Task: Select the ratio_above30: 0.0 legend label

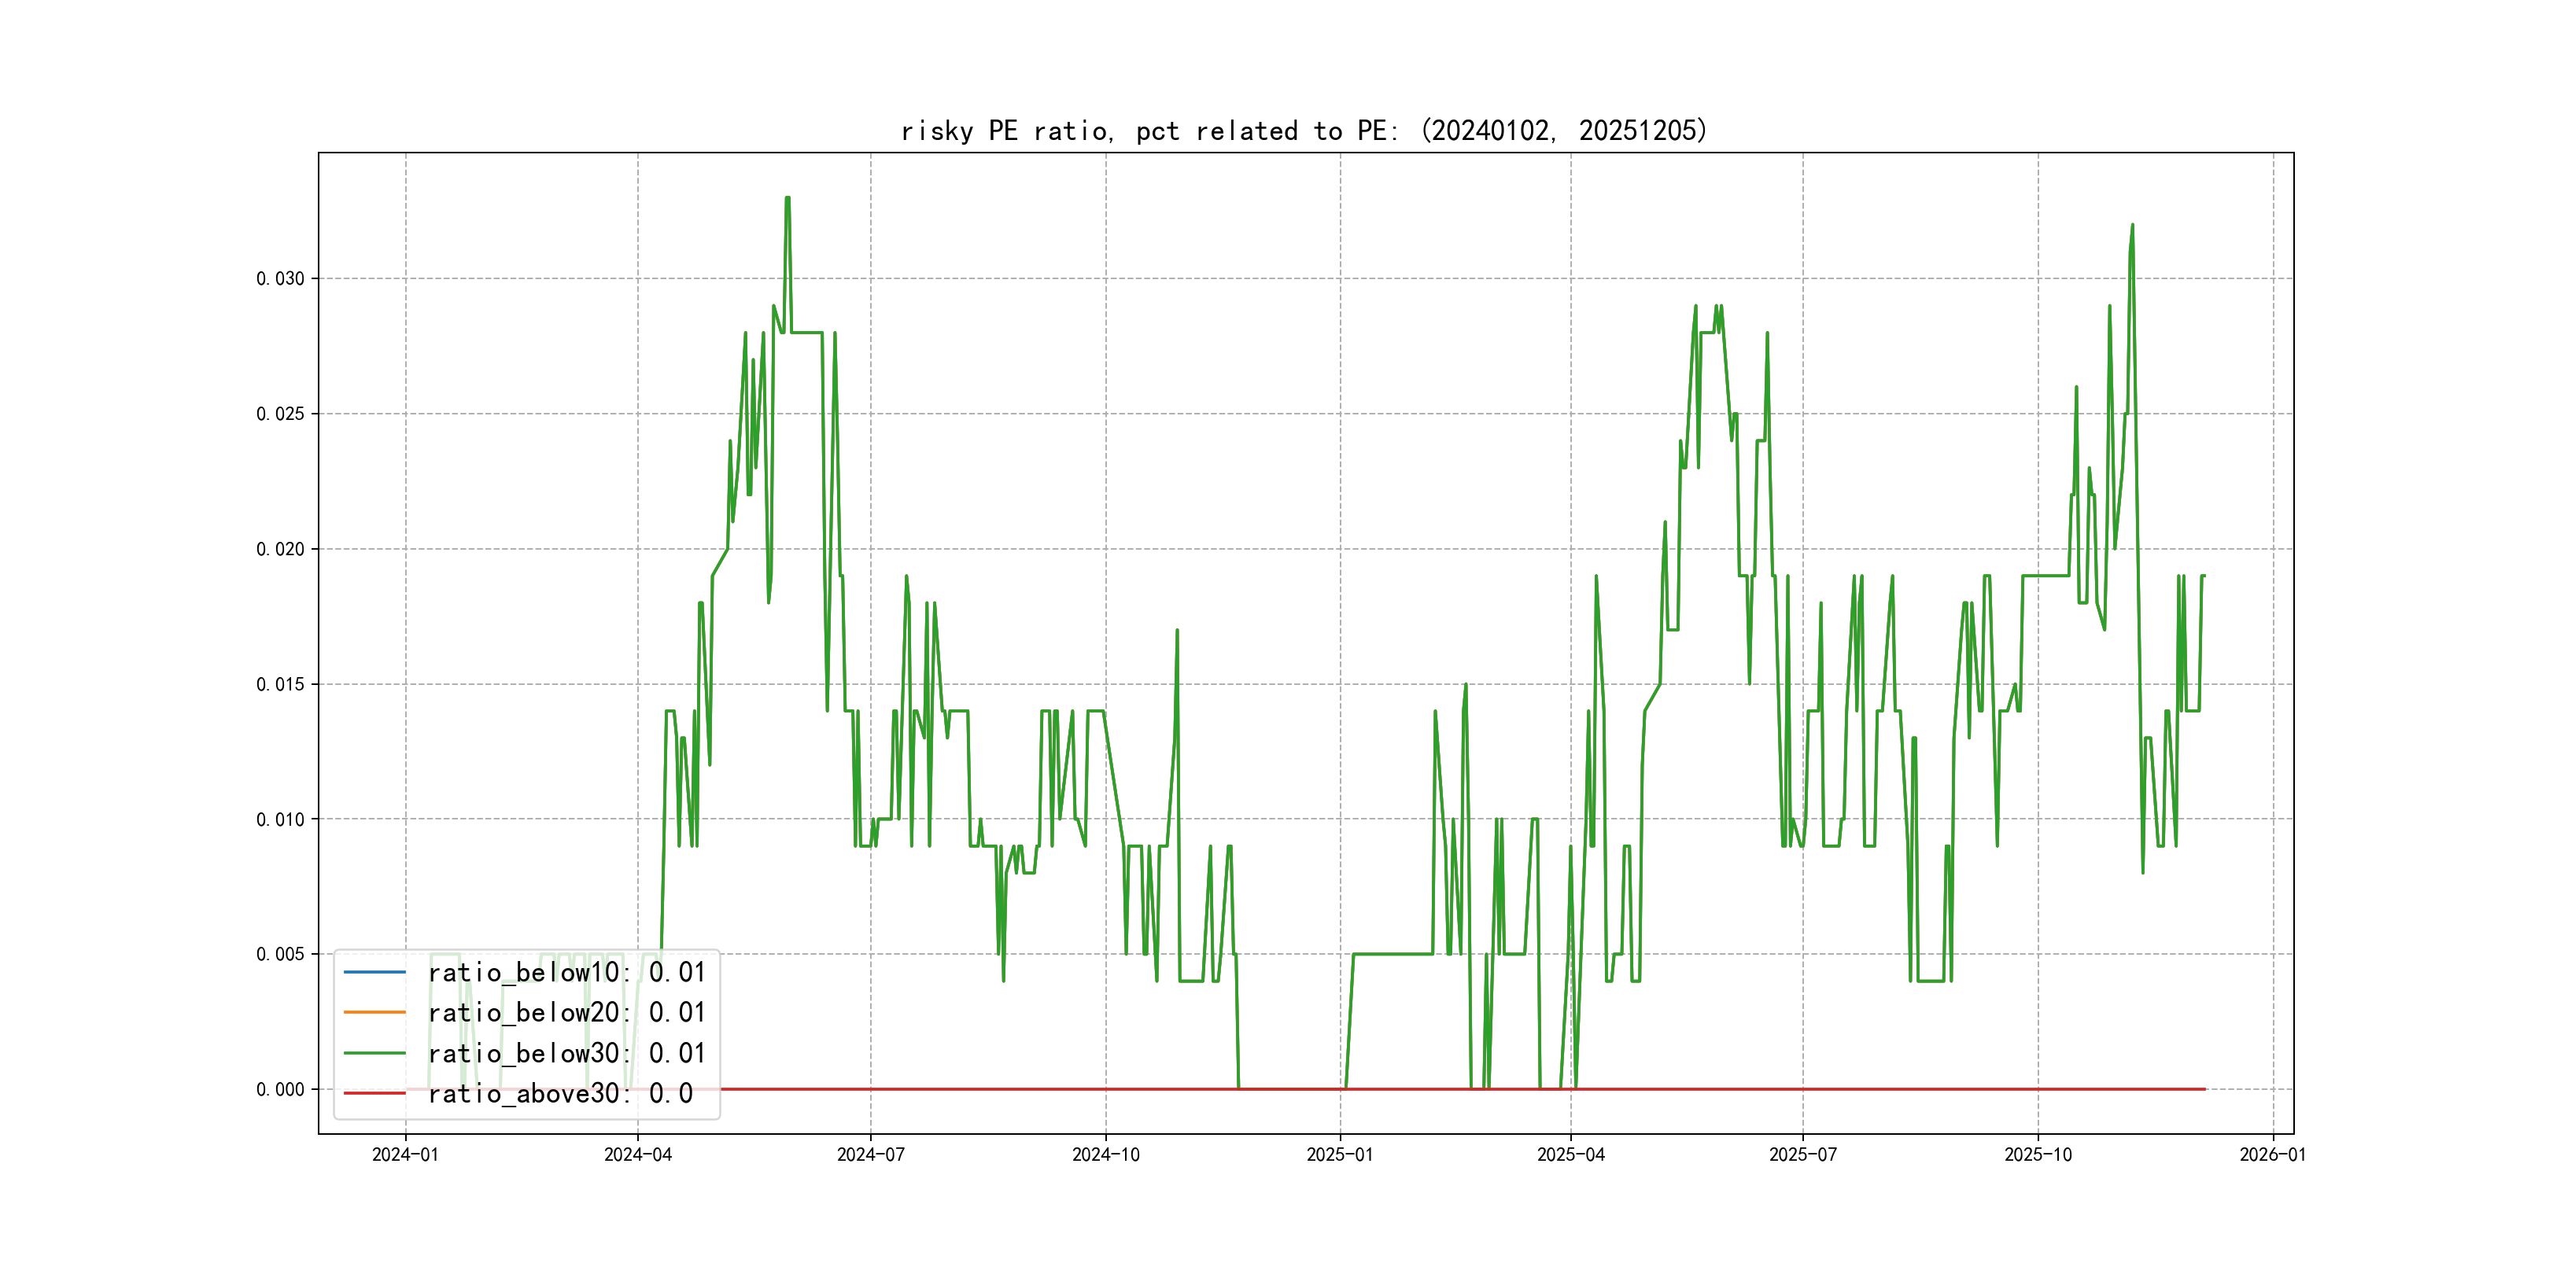Action: coord(560,1093)
